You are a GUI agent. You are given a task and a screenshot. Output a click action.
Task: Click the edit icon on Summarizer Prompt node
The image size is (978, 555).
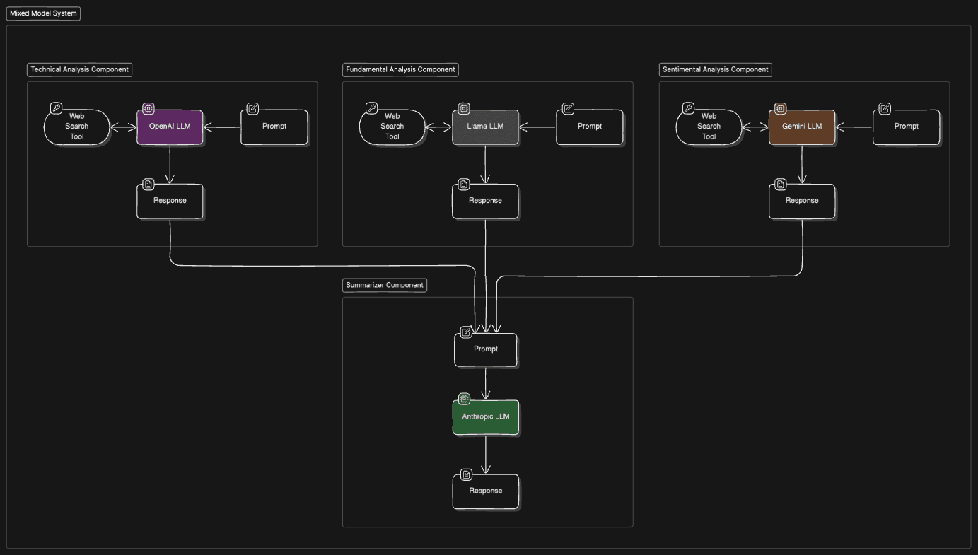coord(466,332)
